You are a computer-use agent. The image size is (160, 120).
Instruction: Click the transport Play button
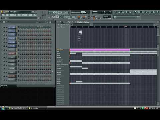(x=54, y=17)
